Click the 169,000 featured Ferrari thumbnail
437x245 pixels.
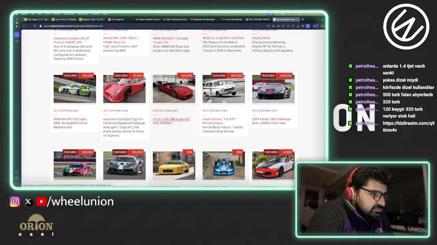click(75, 165)
